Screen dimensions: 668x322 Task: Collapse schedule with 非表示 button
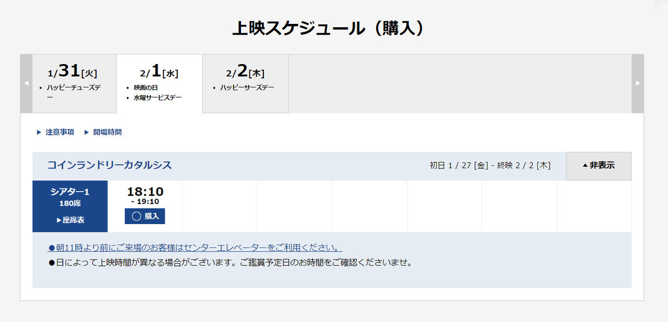pos(598,166)
